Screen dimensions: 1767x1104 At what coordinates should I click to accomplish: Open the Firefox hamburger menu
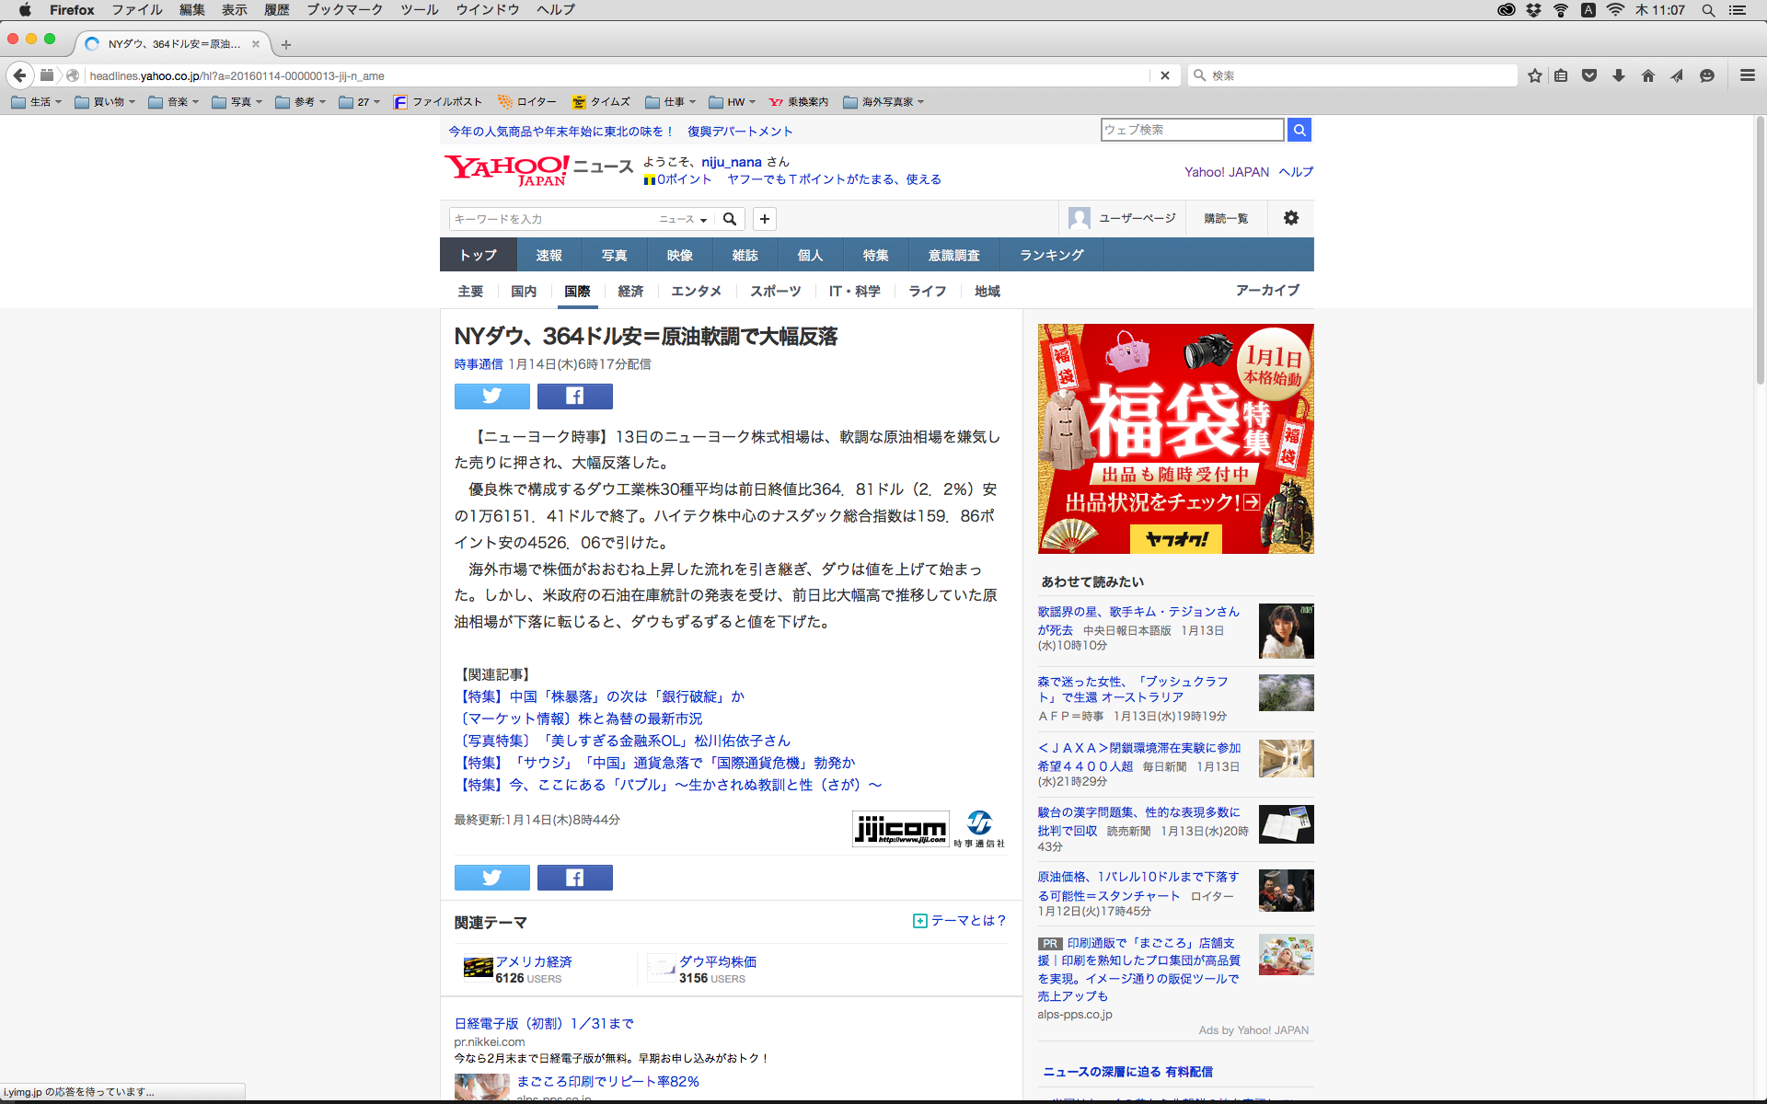tap(1747, 75)
